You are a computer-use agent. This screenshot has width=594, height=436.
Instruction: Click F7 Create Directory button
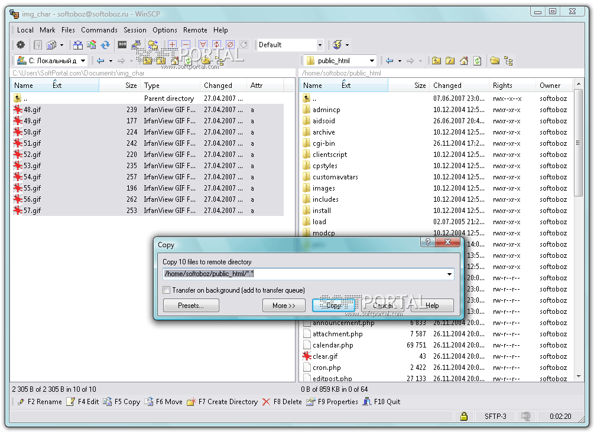[223, 402]
